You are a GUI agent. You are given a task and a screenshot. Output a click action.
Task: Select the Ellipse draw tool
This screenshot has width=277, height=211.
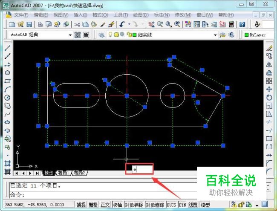click(x=7, y=122)
